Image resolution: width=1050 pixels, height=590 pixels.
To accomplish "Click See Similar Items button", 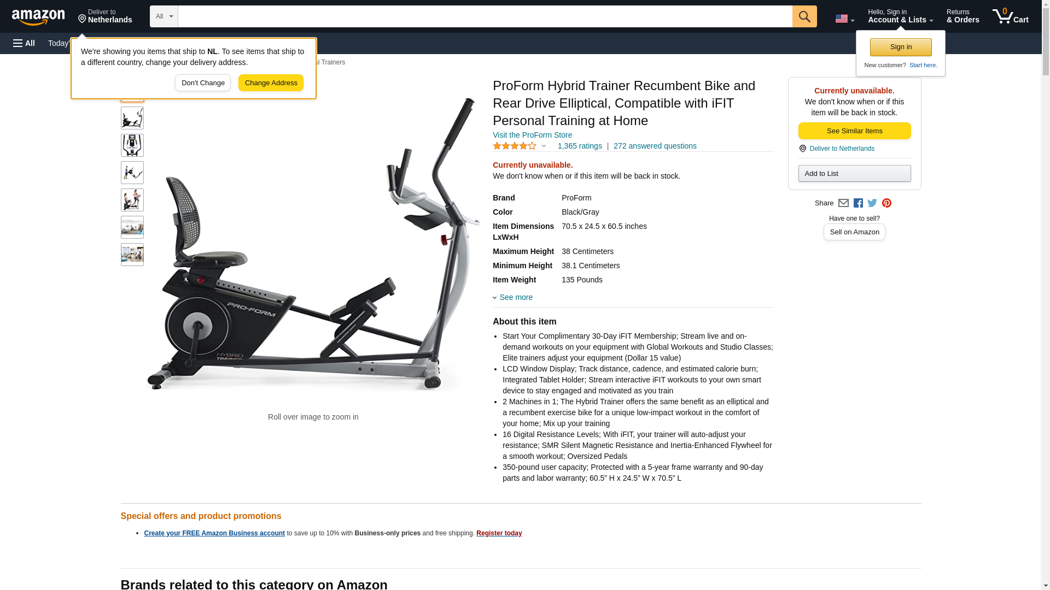I will [x=854, y=131].
